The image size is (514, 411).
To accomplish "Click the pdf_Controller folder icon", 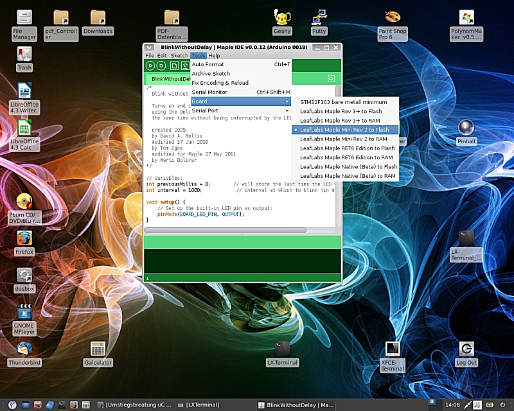I will click(61, 25).
